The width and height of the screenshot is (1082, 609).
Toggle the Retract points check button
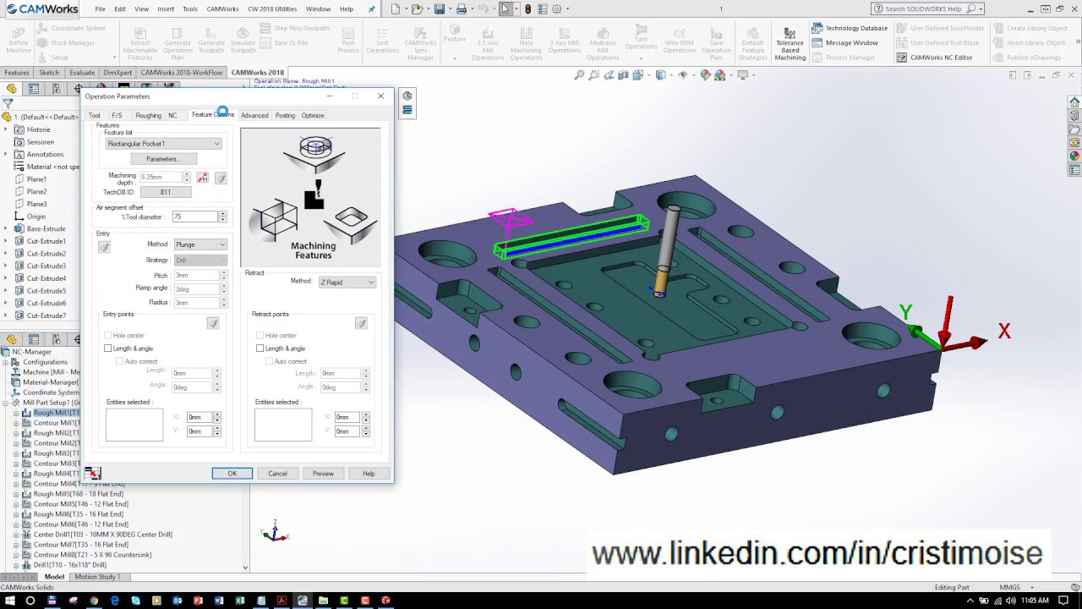(361, 323)
